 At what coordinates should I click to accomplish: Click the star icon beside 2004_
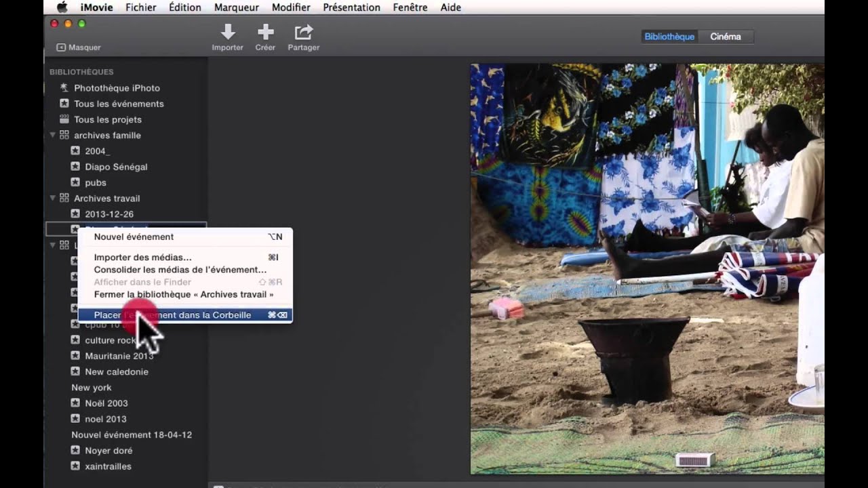click(x=75, y=150)
